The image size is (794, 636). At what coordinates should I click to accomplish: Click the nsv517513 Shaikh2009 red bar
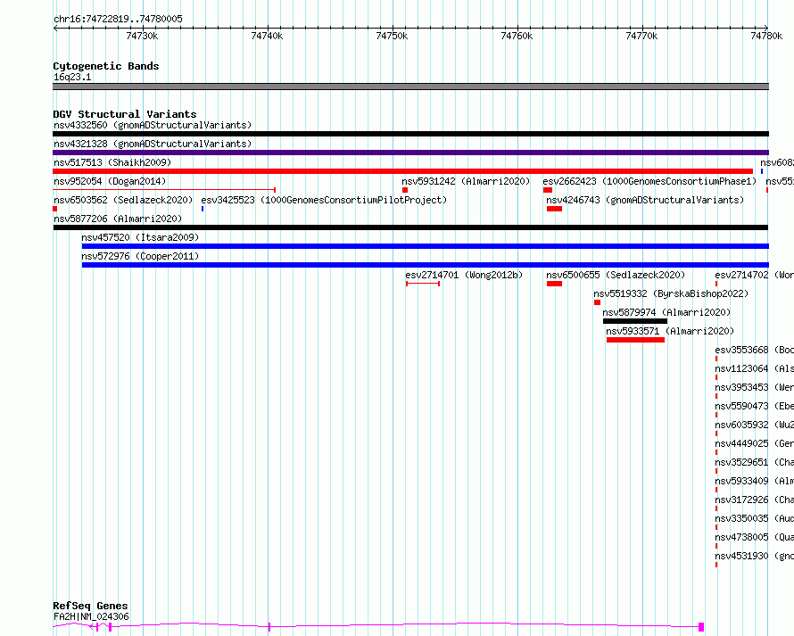tap(403, 171)
